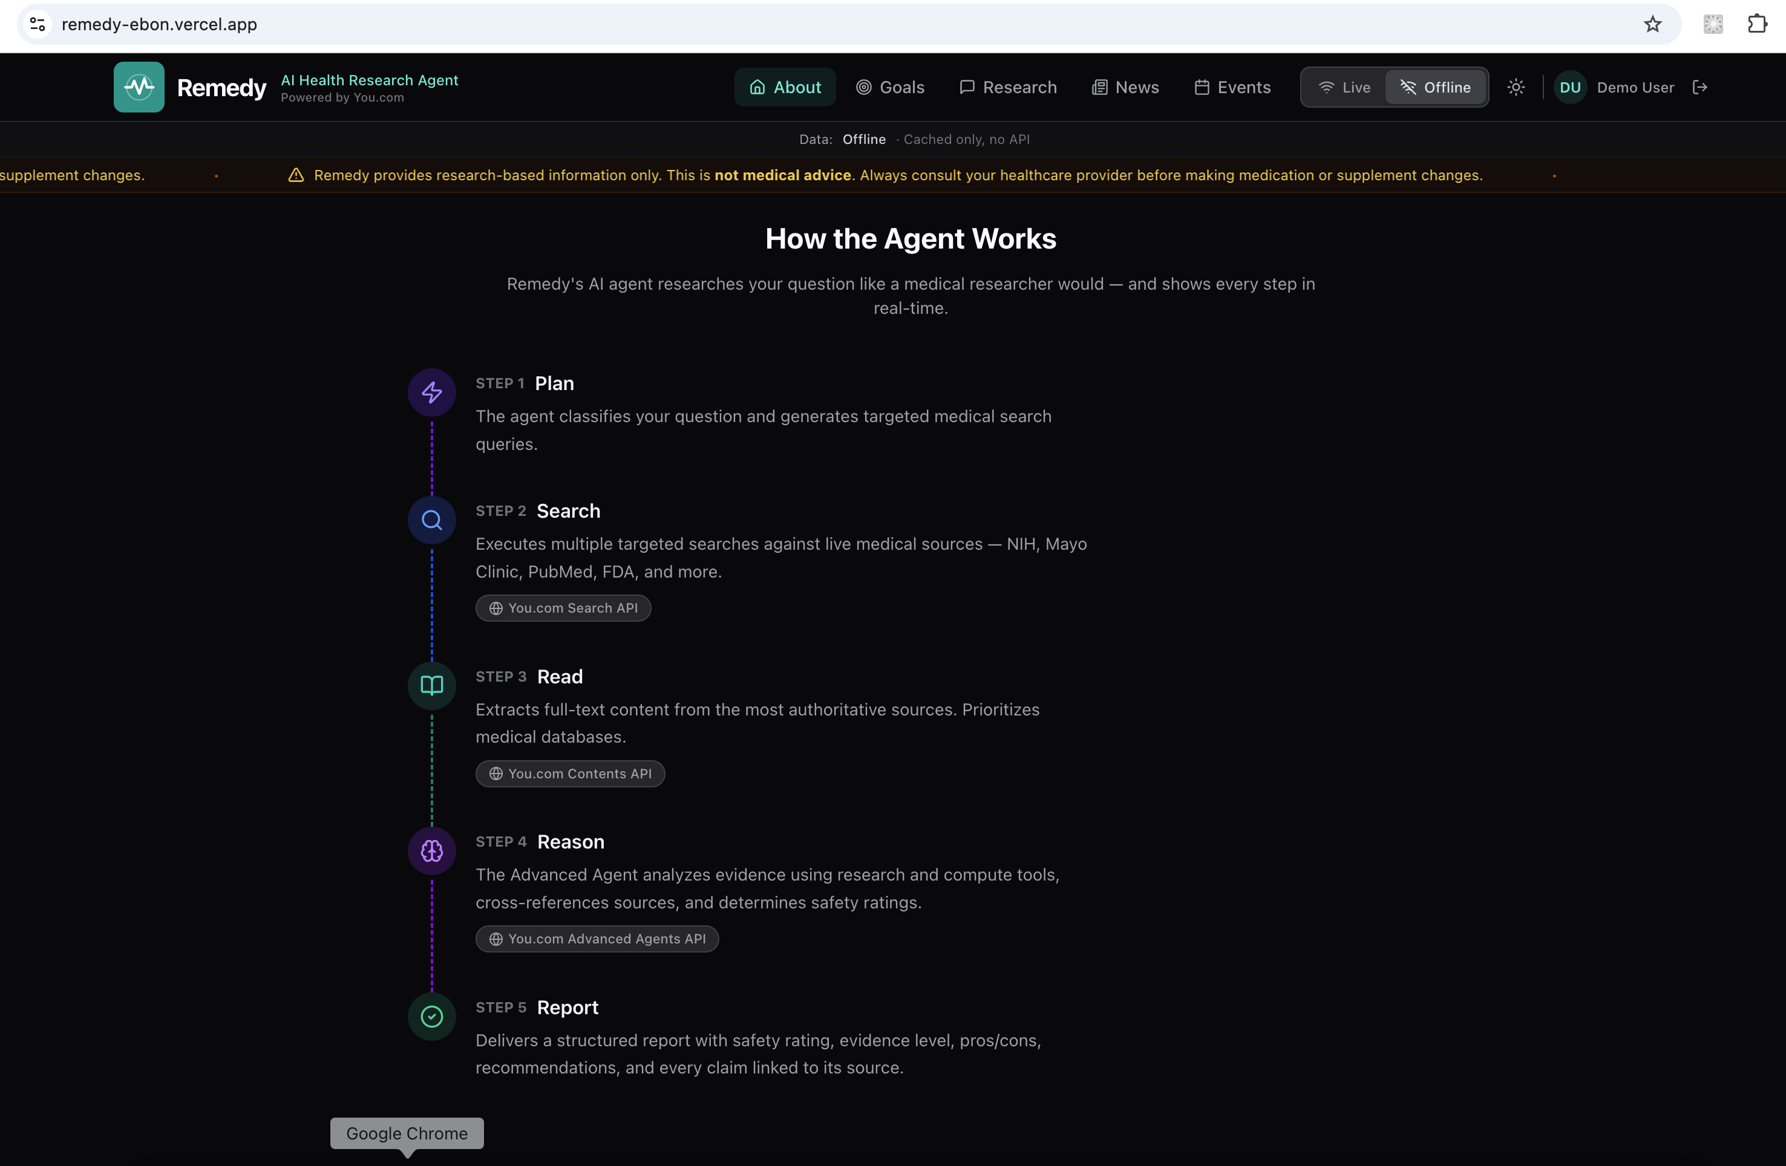Click the Report step checkmark icon

(431, 1016)
